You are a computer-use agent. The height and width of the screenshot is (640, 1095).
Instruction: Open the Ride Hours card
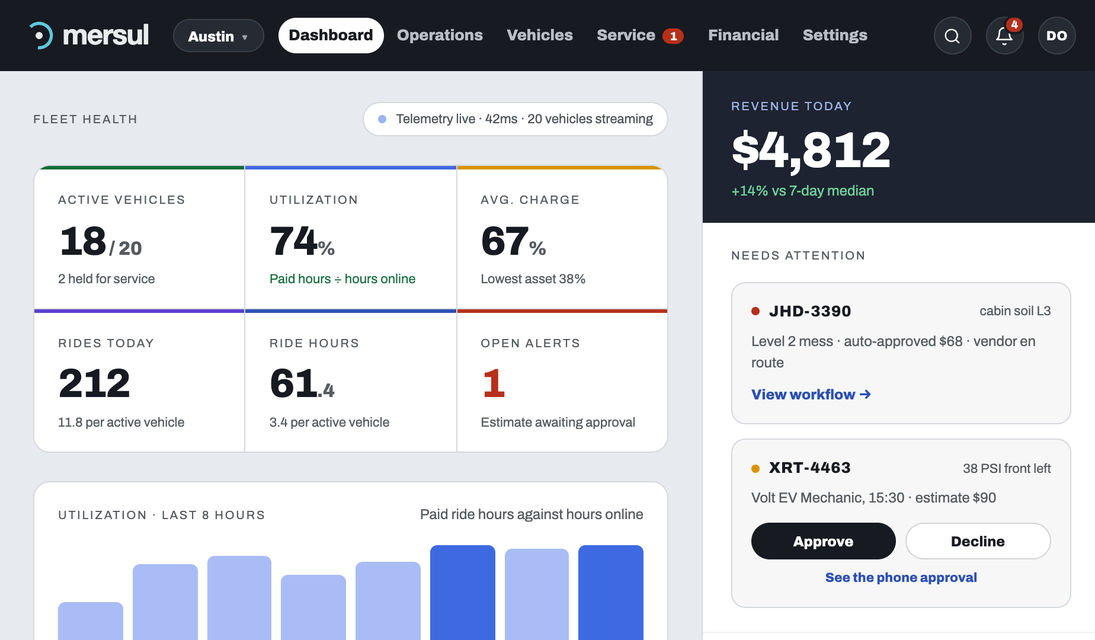[351, 381]
